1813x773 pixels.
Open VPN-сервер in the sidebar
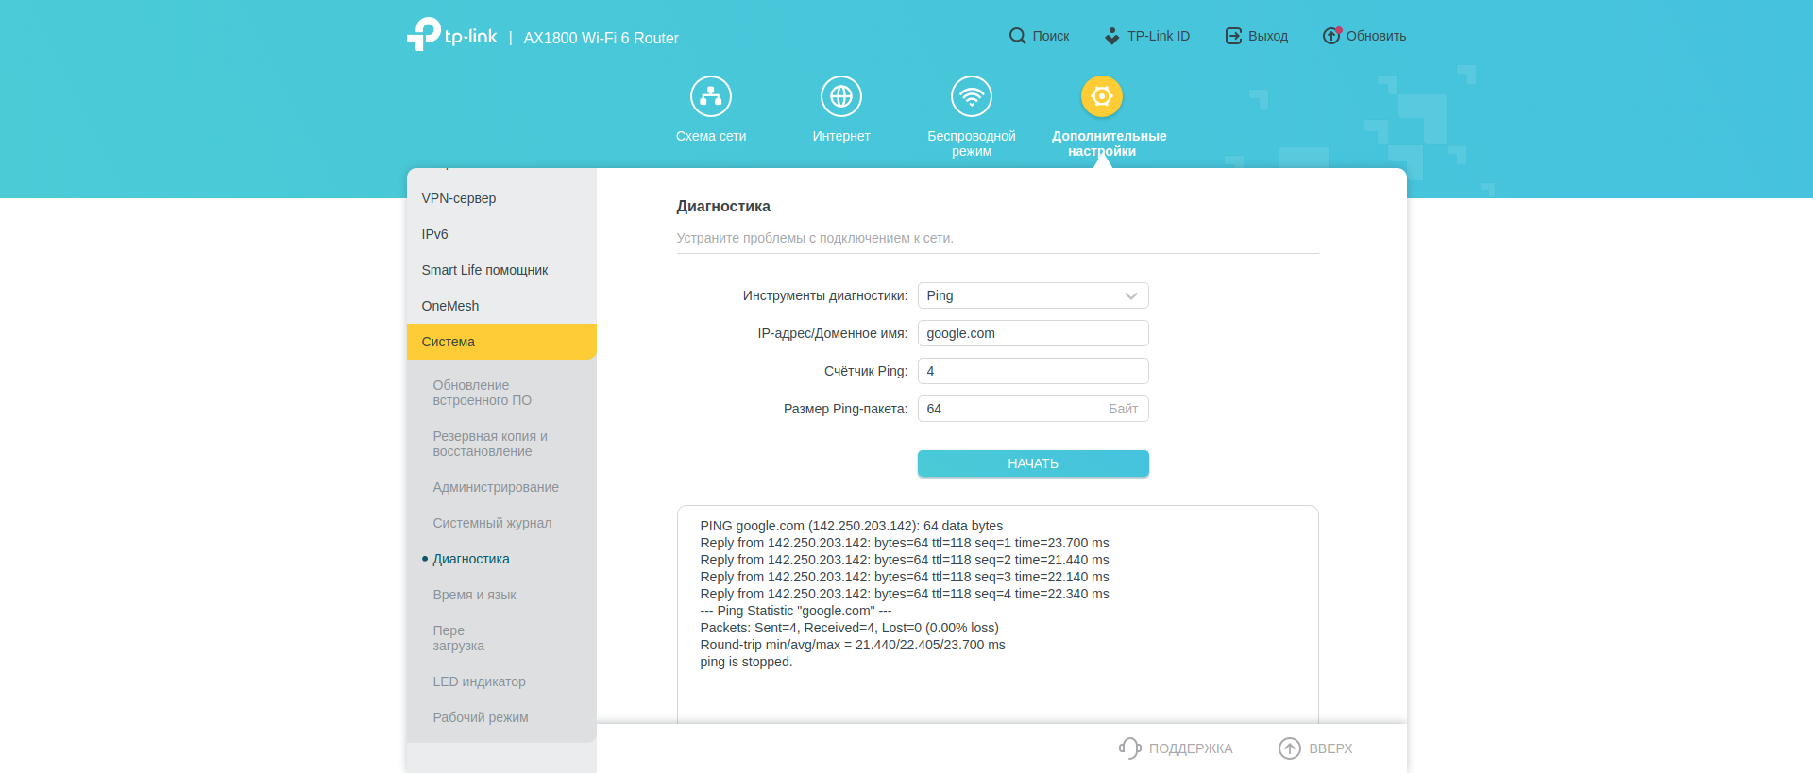[x=501, y=198]
